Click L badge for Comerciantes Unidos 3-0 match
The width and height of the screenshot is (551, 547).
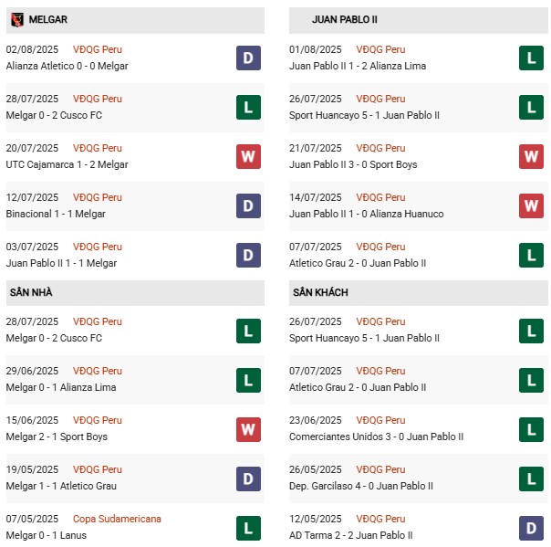tap(532, 428)
